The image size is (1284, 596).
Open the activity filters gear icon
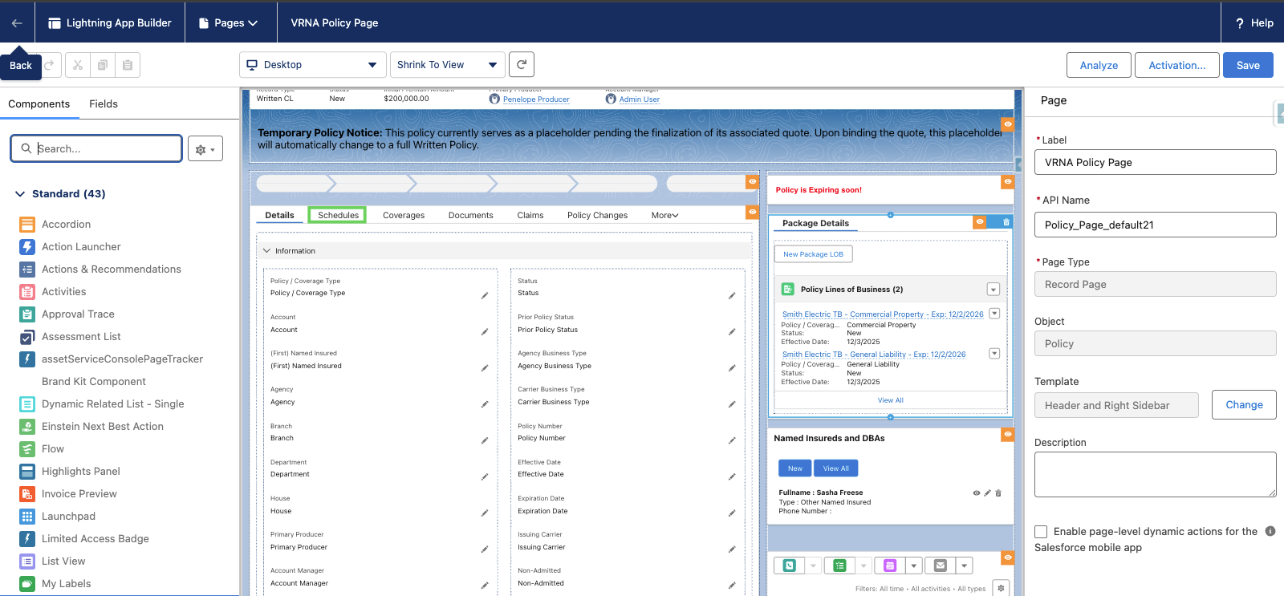pyautogui.click(x=1001, y=588)
